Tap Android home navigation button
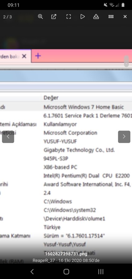 tap(66, 272)
